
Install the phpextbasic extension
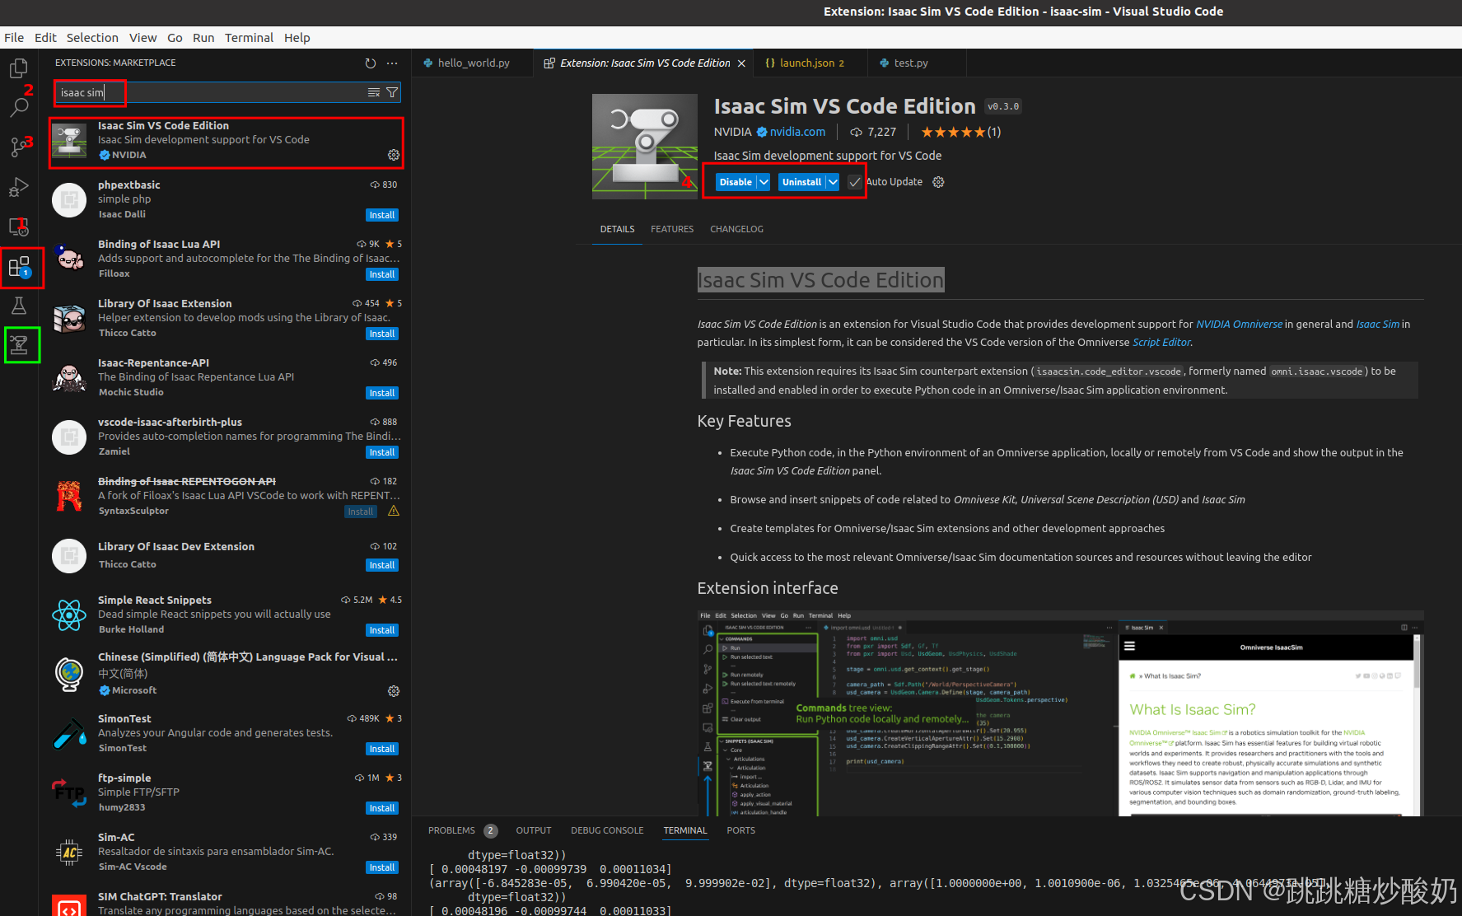click(381, 215)
